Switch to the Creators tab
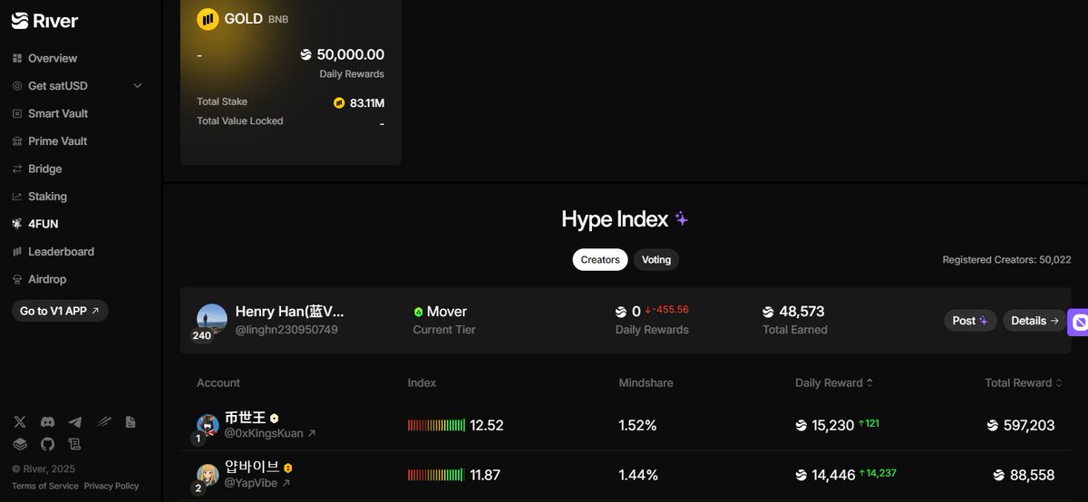Image resolution: width=1088 pixels, height=502 pixels. coord(600,260)
